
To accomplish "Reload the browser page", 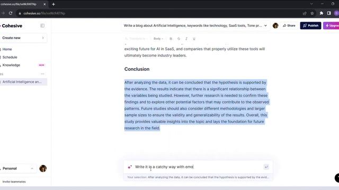I will click(11, 13).
